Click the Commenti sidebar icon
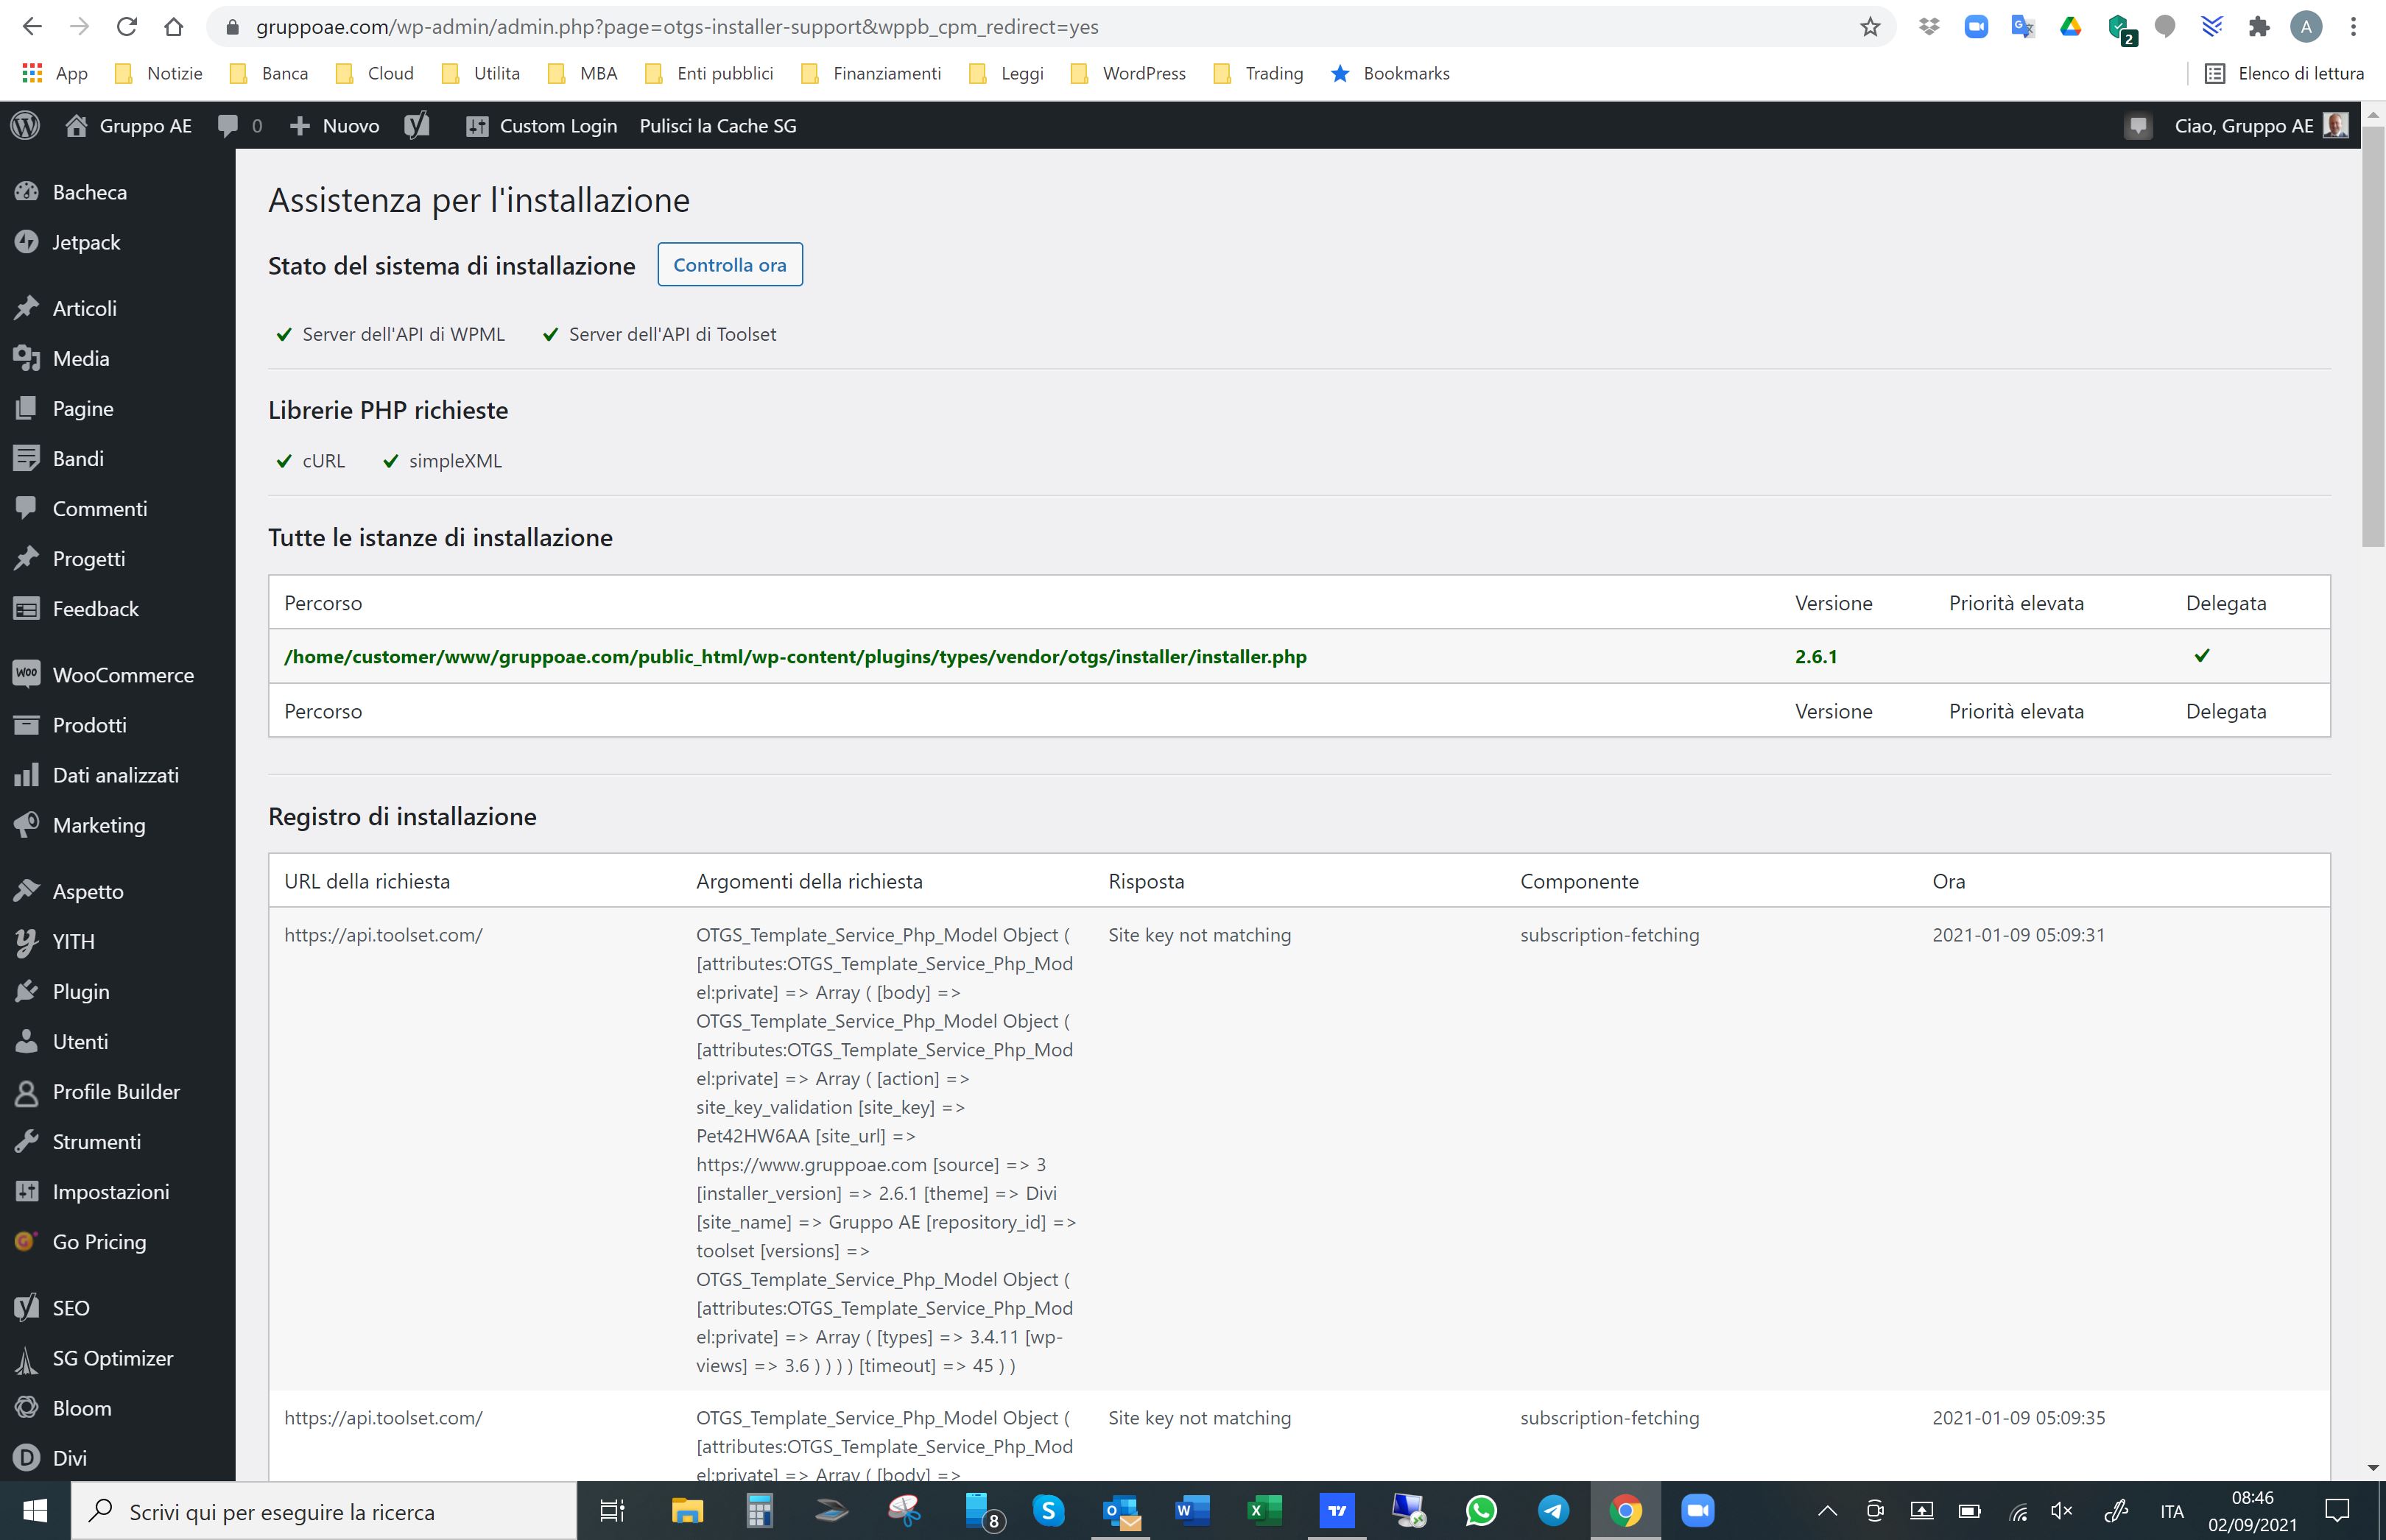Viewport: 2386px width, 1540px height. point(27,508)
